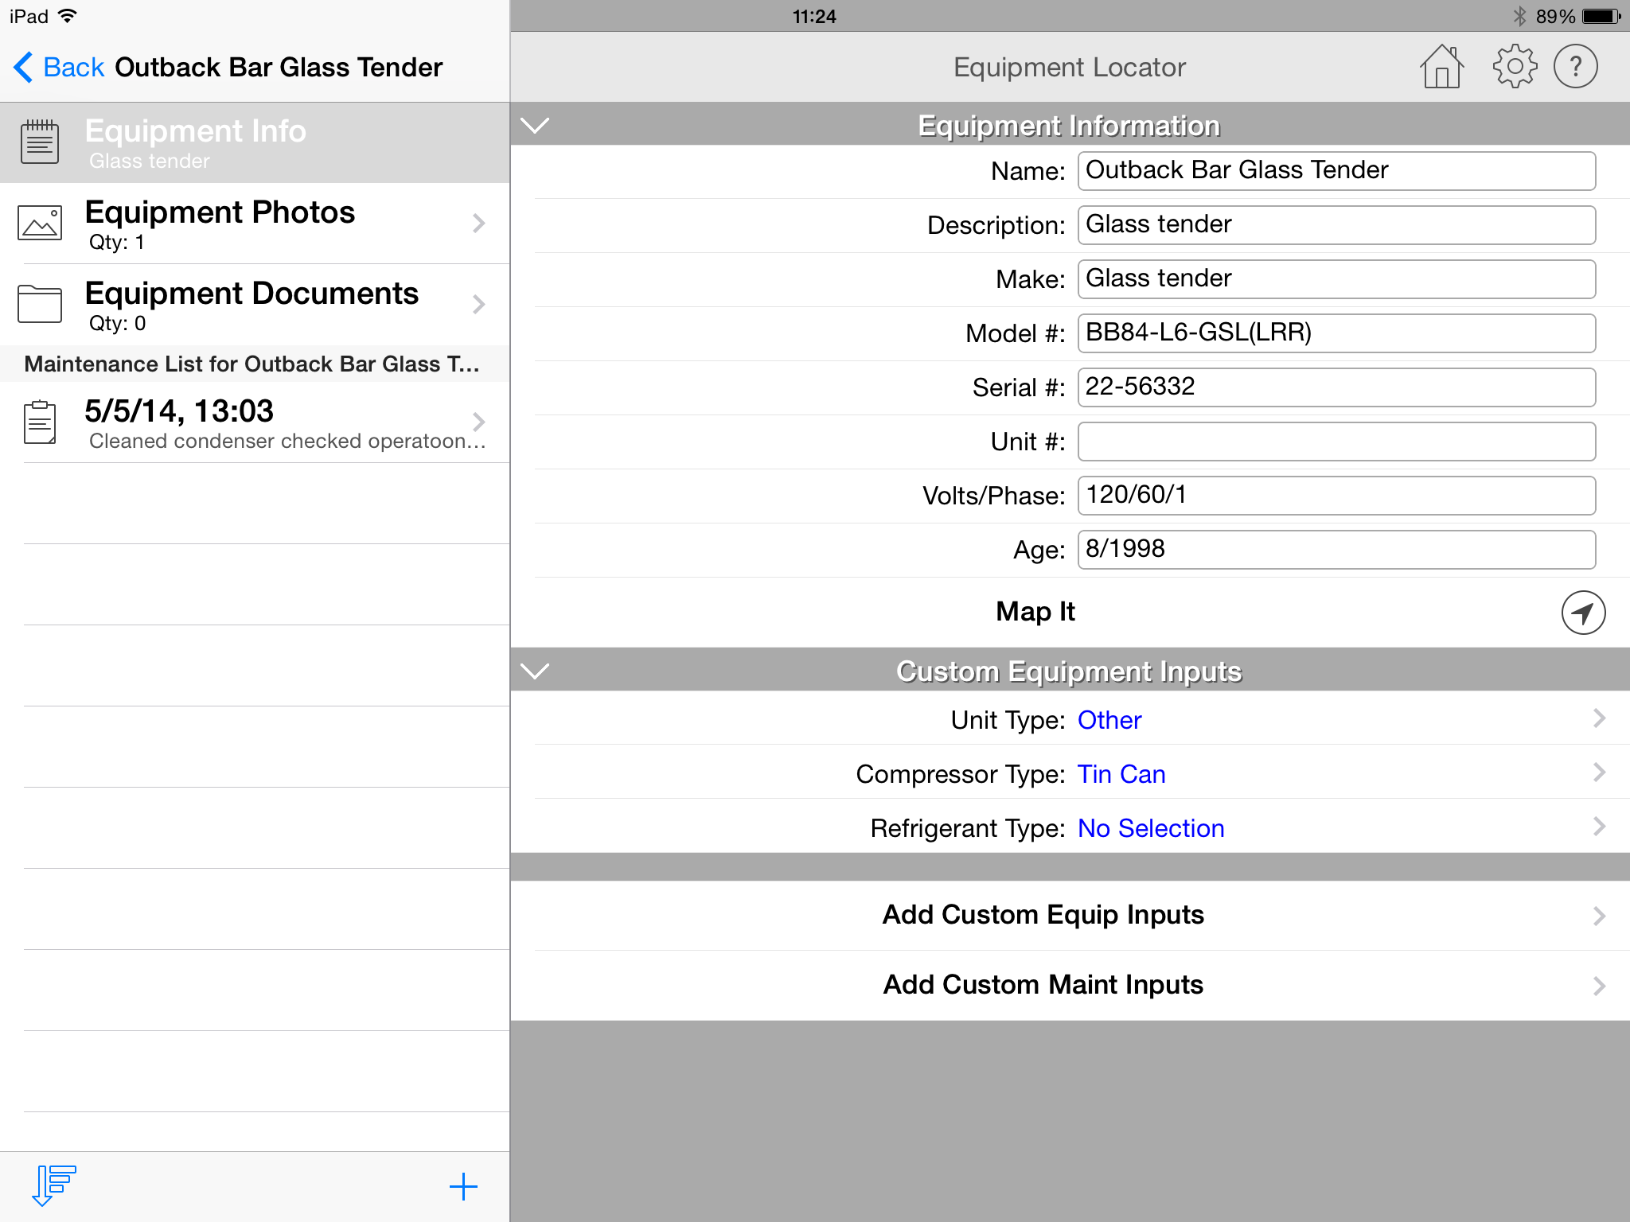Tap the Wi-Fi indicator in status bar

click(x=68, y=15)
